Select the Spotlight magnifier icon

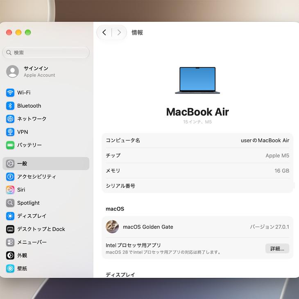10,203
